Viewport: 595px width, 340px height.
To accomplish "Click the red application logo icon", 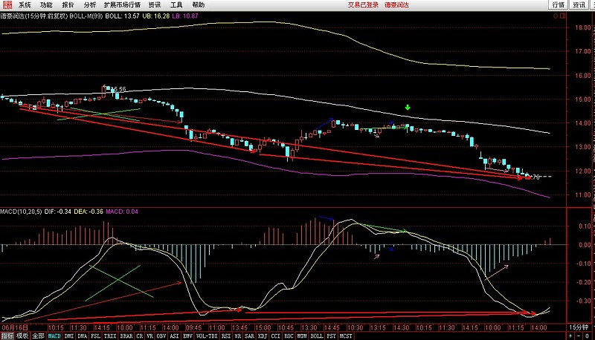I will [x=7, y=4].
